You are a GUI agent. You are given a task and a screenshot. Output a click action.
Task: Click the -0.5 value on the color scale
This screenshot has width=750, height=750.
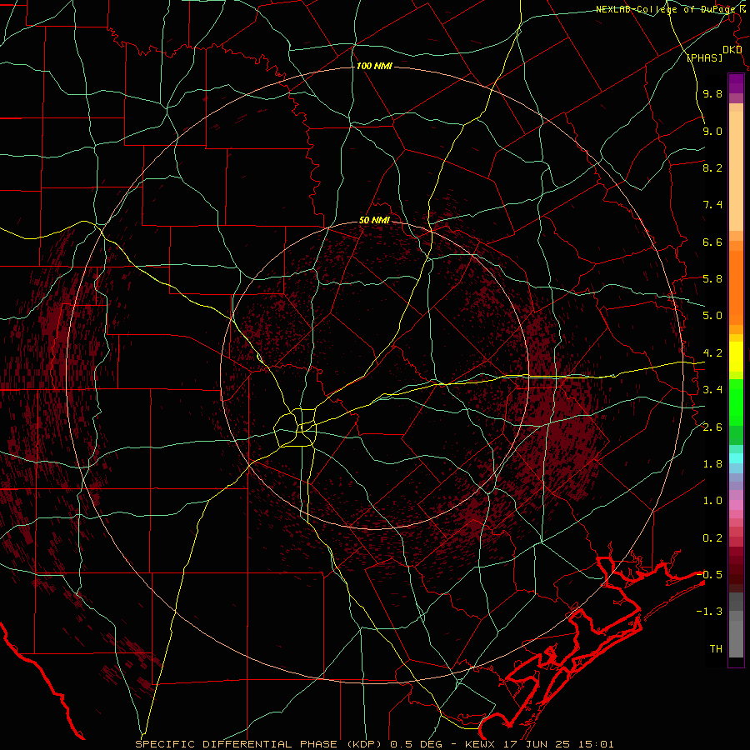pos(710,575)
